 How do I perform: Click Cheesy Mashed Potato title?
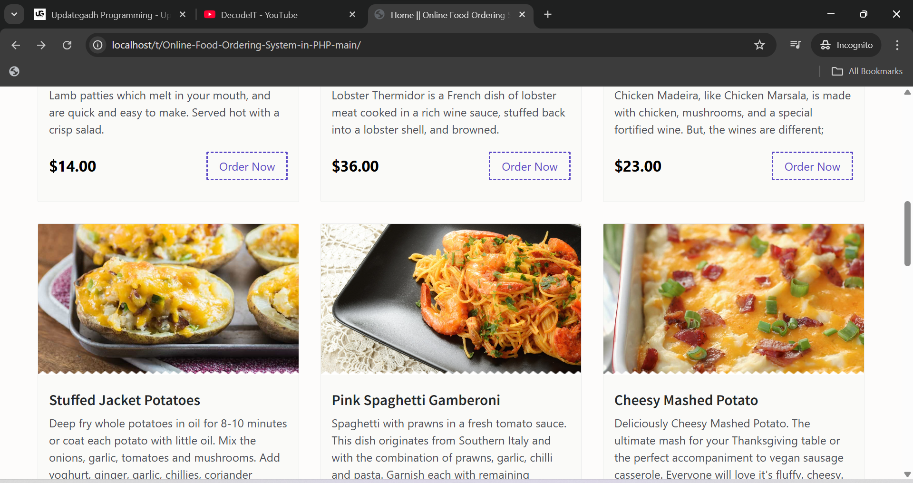tap(686, 400)
